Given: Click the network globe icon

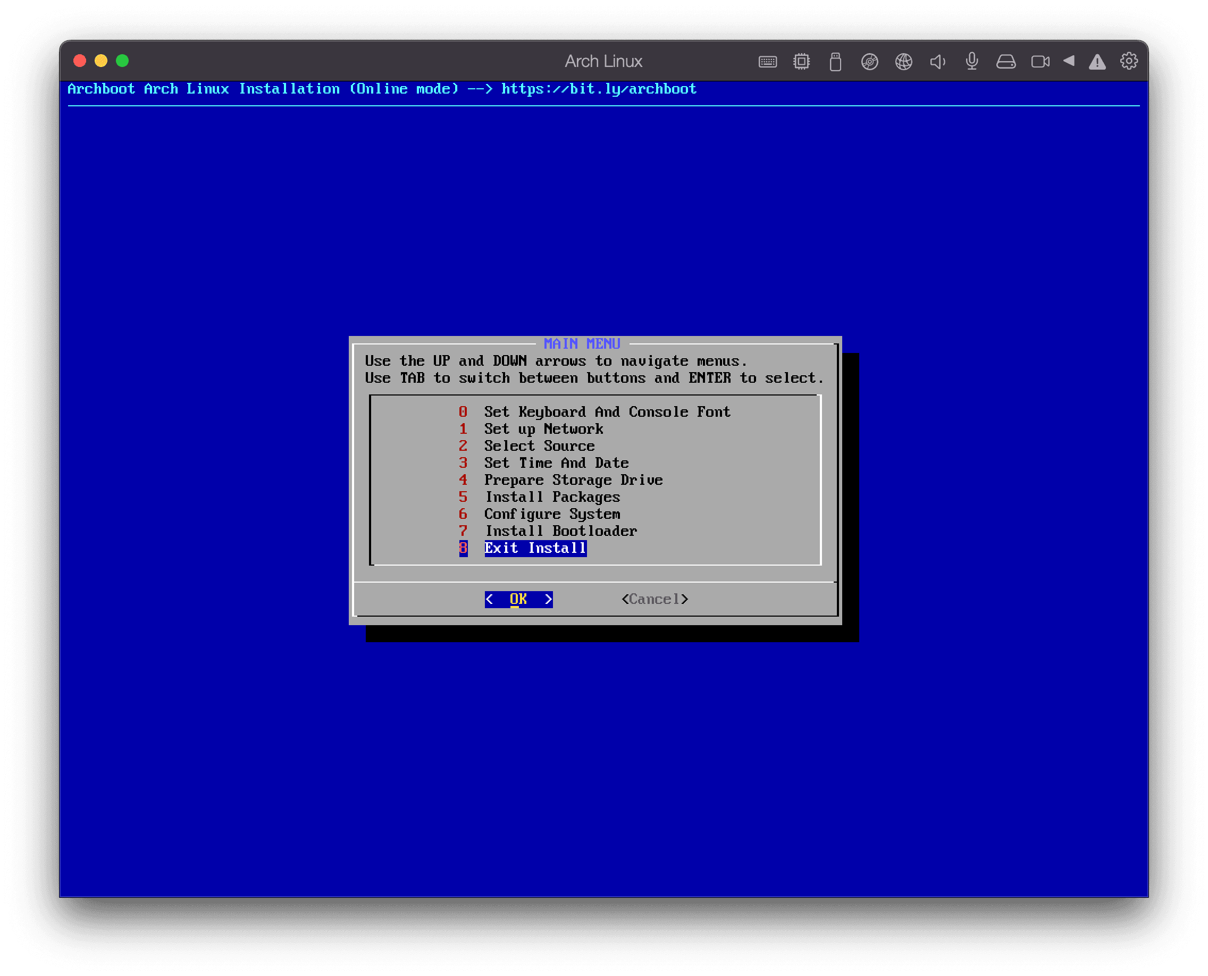Looking at the screenshot, I should coord(904,61).
